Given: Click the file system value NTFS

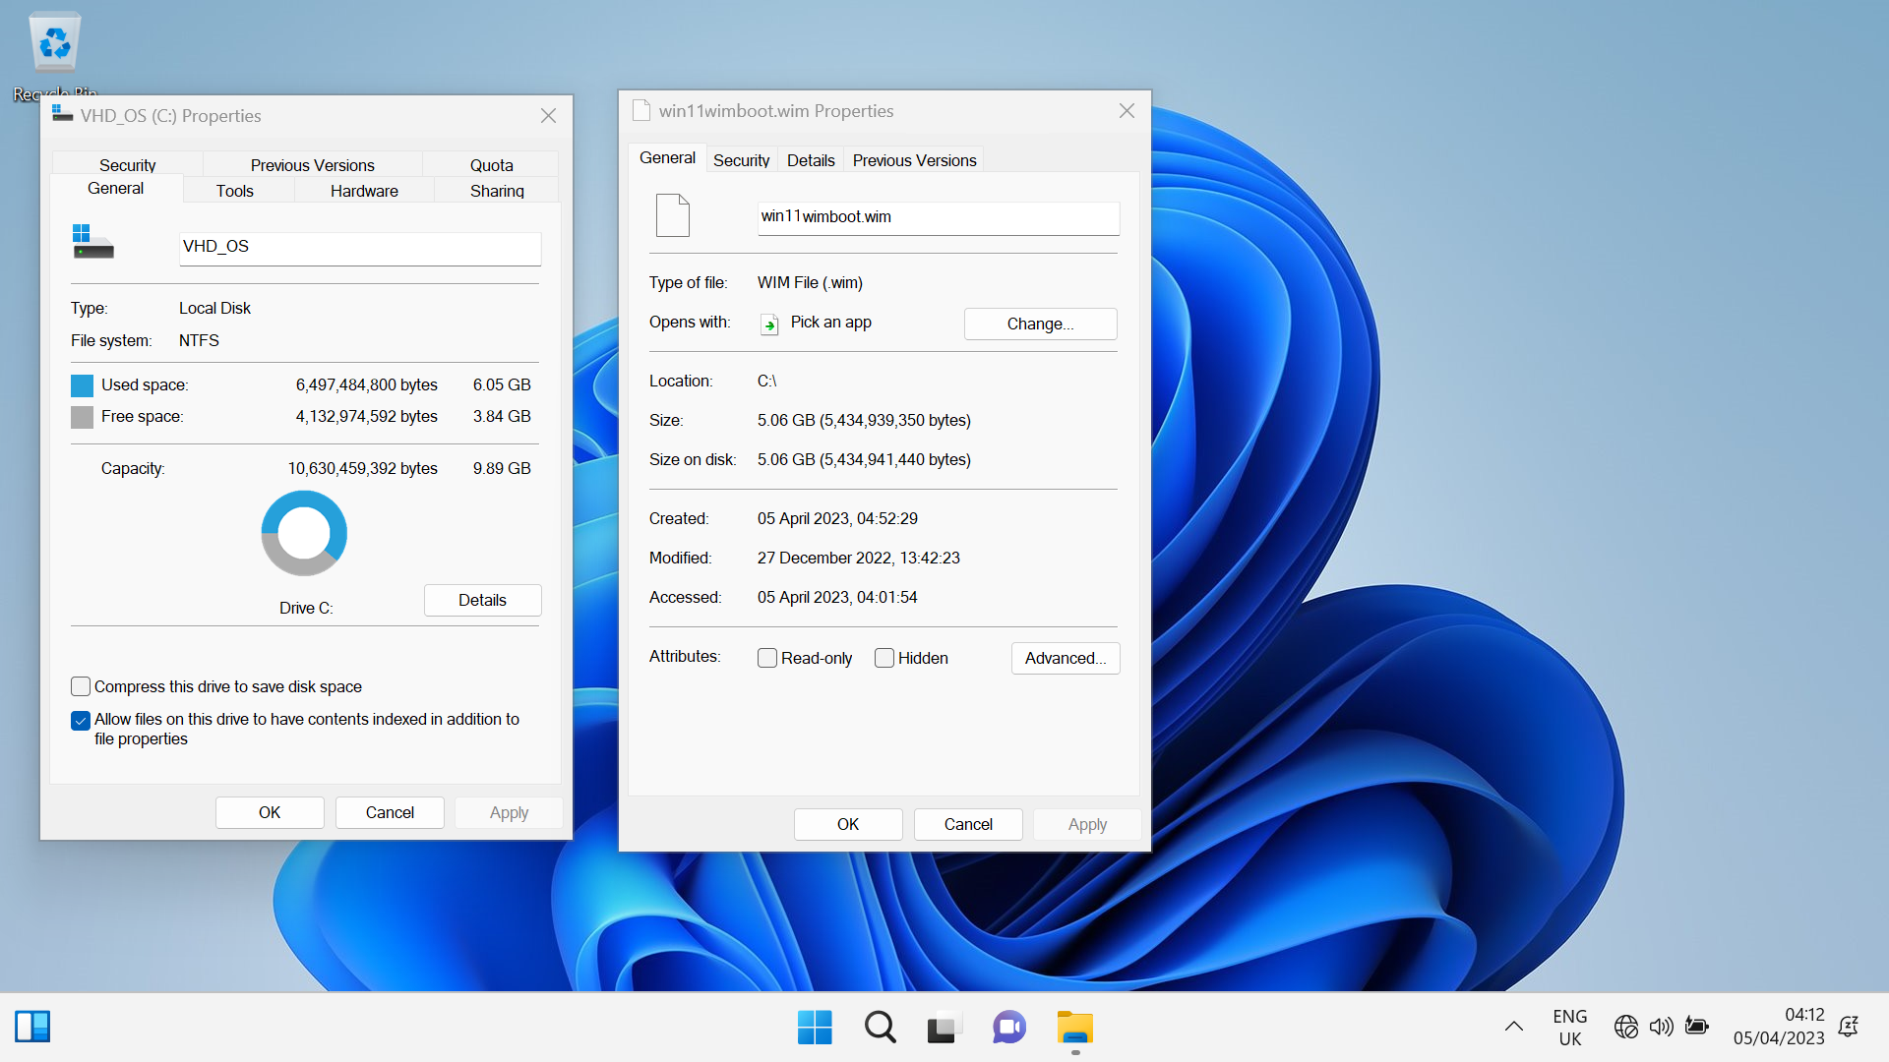Looking at the screenshot, I should coord(199,340).
